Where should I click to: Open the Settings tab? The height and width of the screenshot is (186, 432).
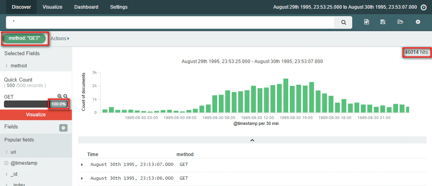pyautogui.click(x=119, y=7)
